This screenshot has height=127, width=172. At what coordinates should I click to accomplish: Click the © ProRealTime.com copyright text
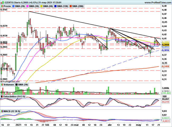tap(10, 82)
